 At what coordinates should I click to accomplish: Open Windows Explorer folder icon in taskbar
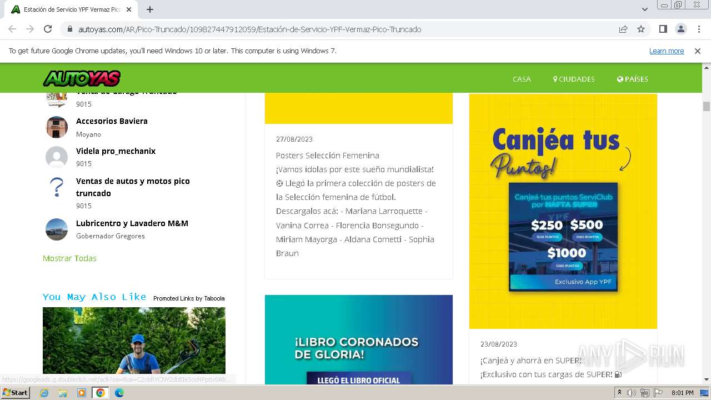pos(63,393)
